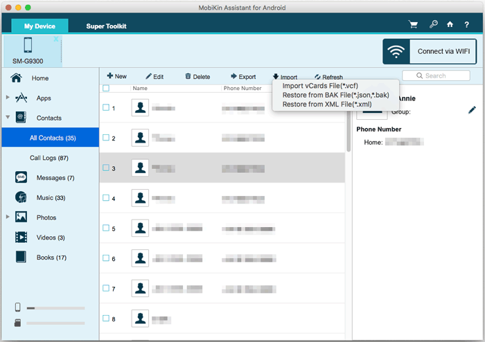
Task: Open help via question mark icon
Action: coord(466,25)
